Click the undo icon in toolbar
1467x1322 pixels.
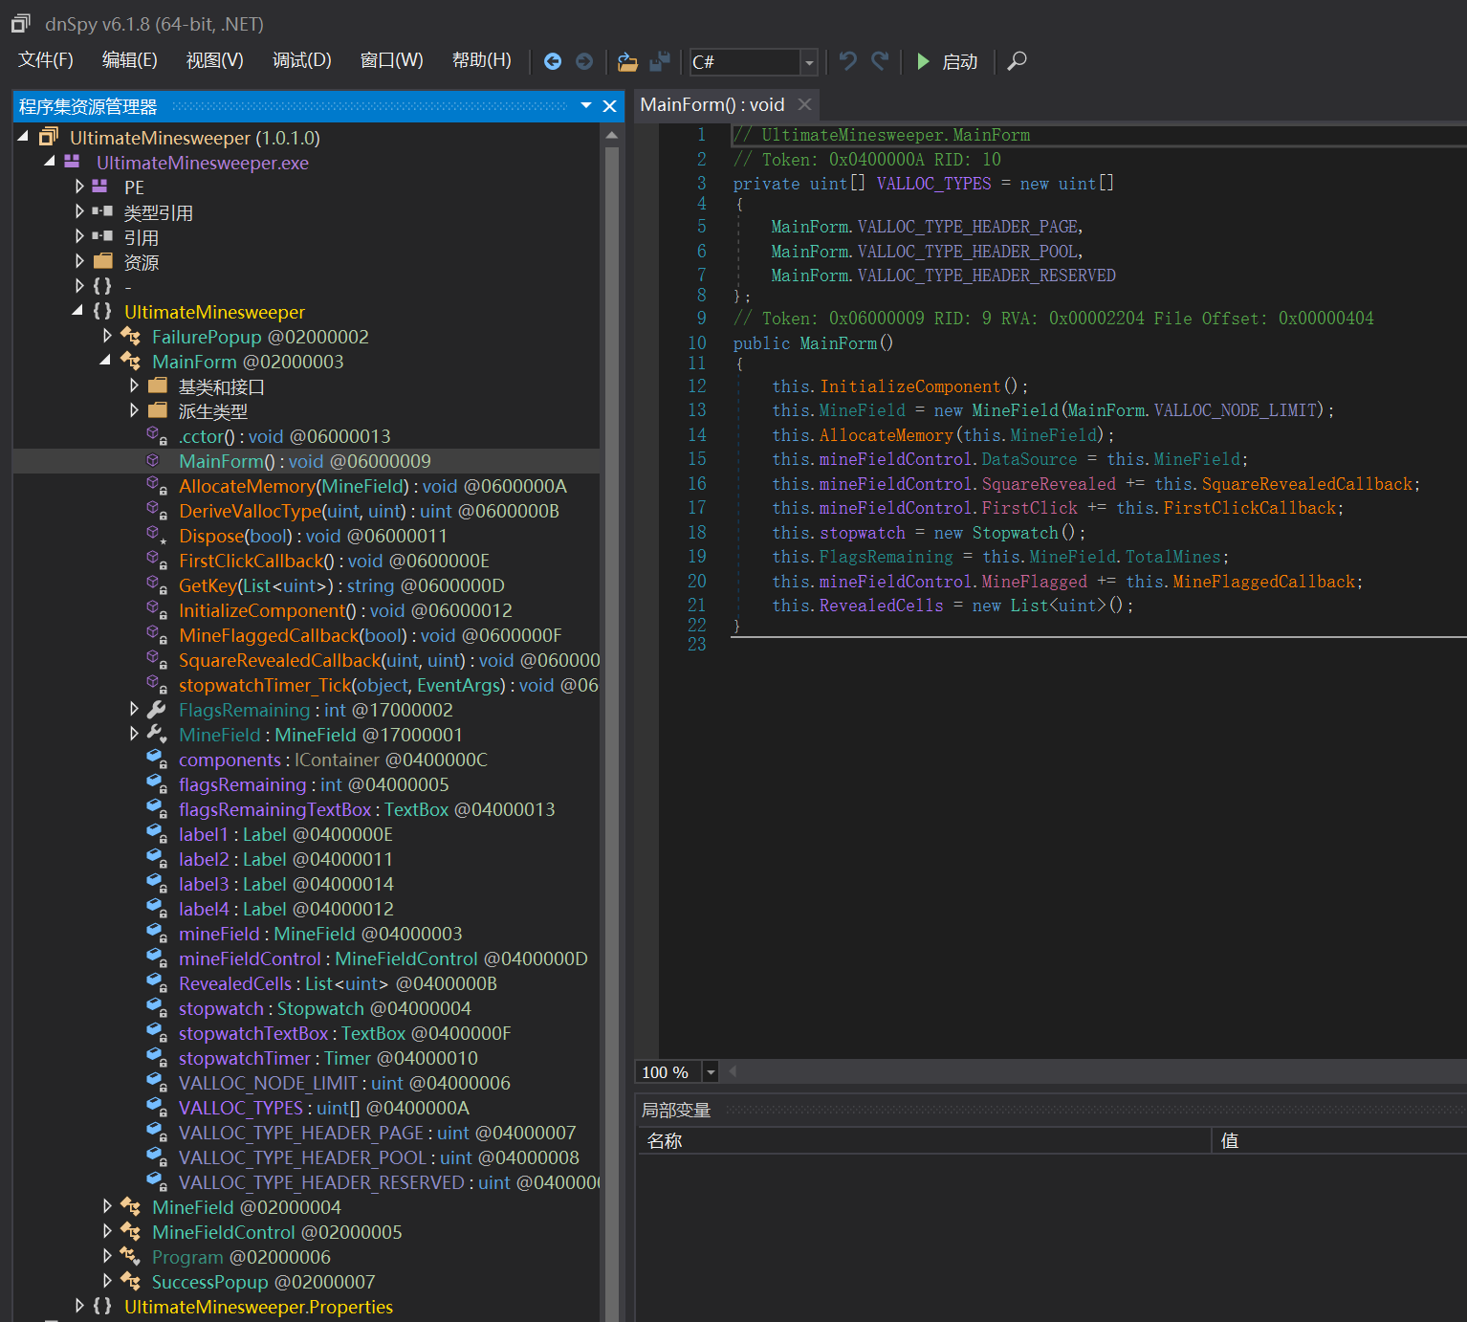847,61
